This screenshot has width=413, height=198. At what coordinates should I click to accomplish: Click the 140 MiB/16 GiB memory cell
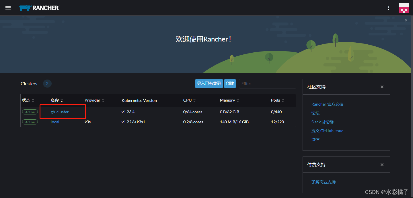(x=234, y=122)
